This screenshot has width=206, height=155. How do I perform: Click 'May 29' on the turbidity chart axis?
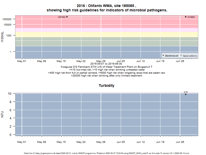101,142
